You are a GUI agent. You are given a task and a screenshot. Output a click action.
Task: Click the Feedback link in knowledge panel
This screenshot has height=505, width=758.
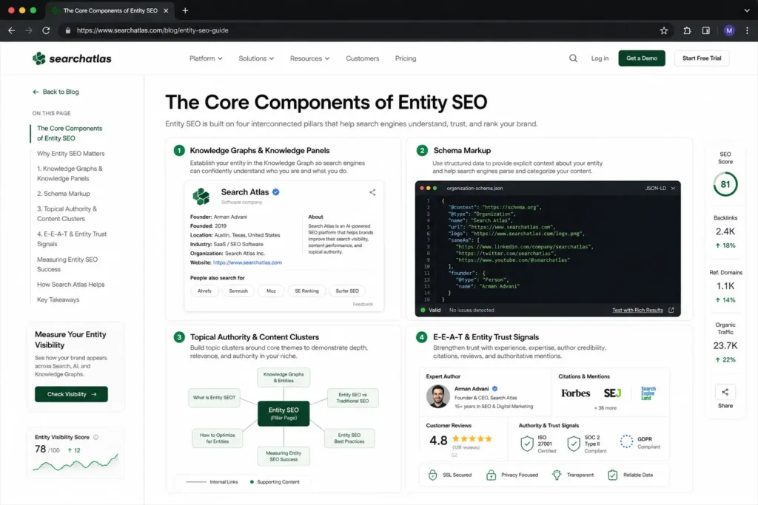point(363,304)
